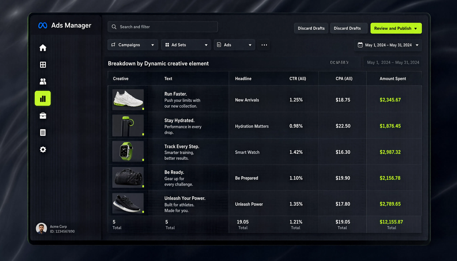This screenshot has width=457, height=261.
Task: Click the 1.25% CTR value
Action: (x=296, y=100)
